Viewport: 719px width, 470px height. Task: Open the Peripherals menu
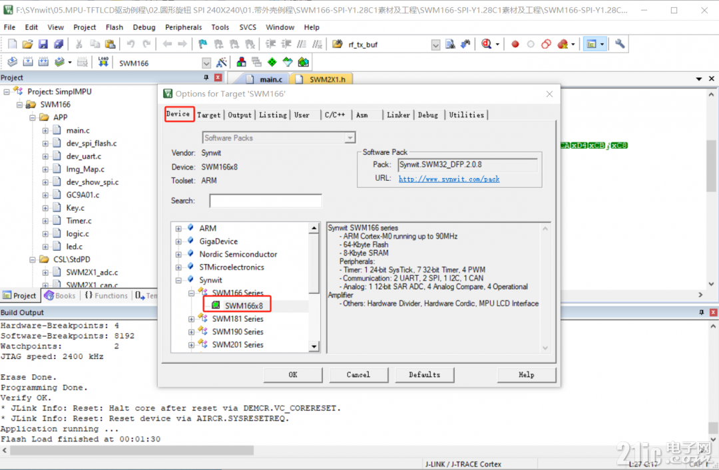point(184,27)
